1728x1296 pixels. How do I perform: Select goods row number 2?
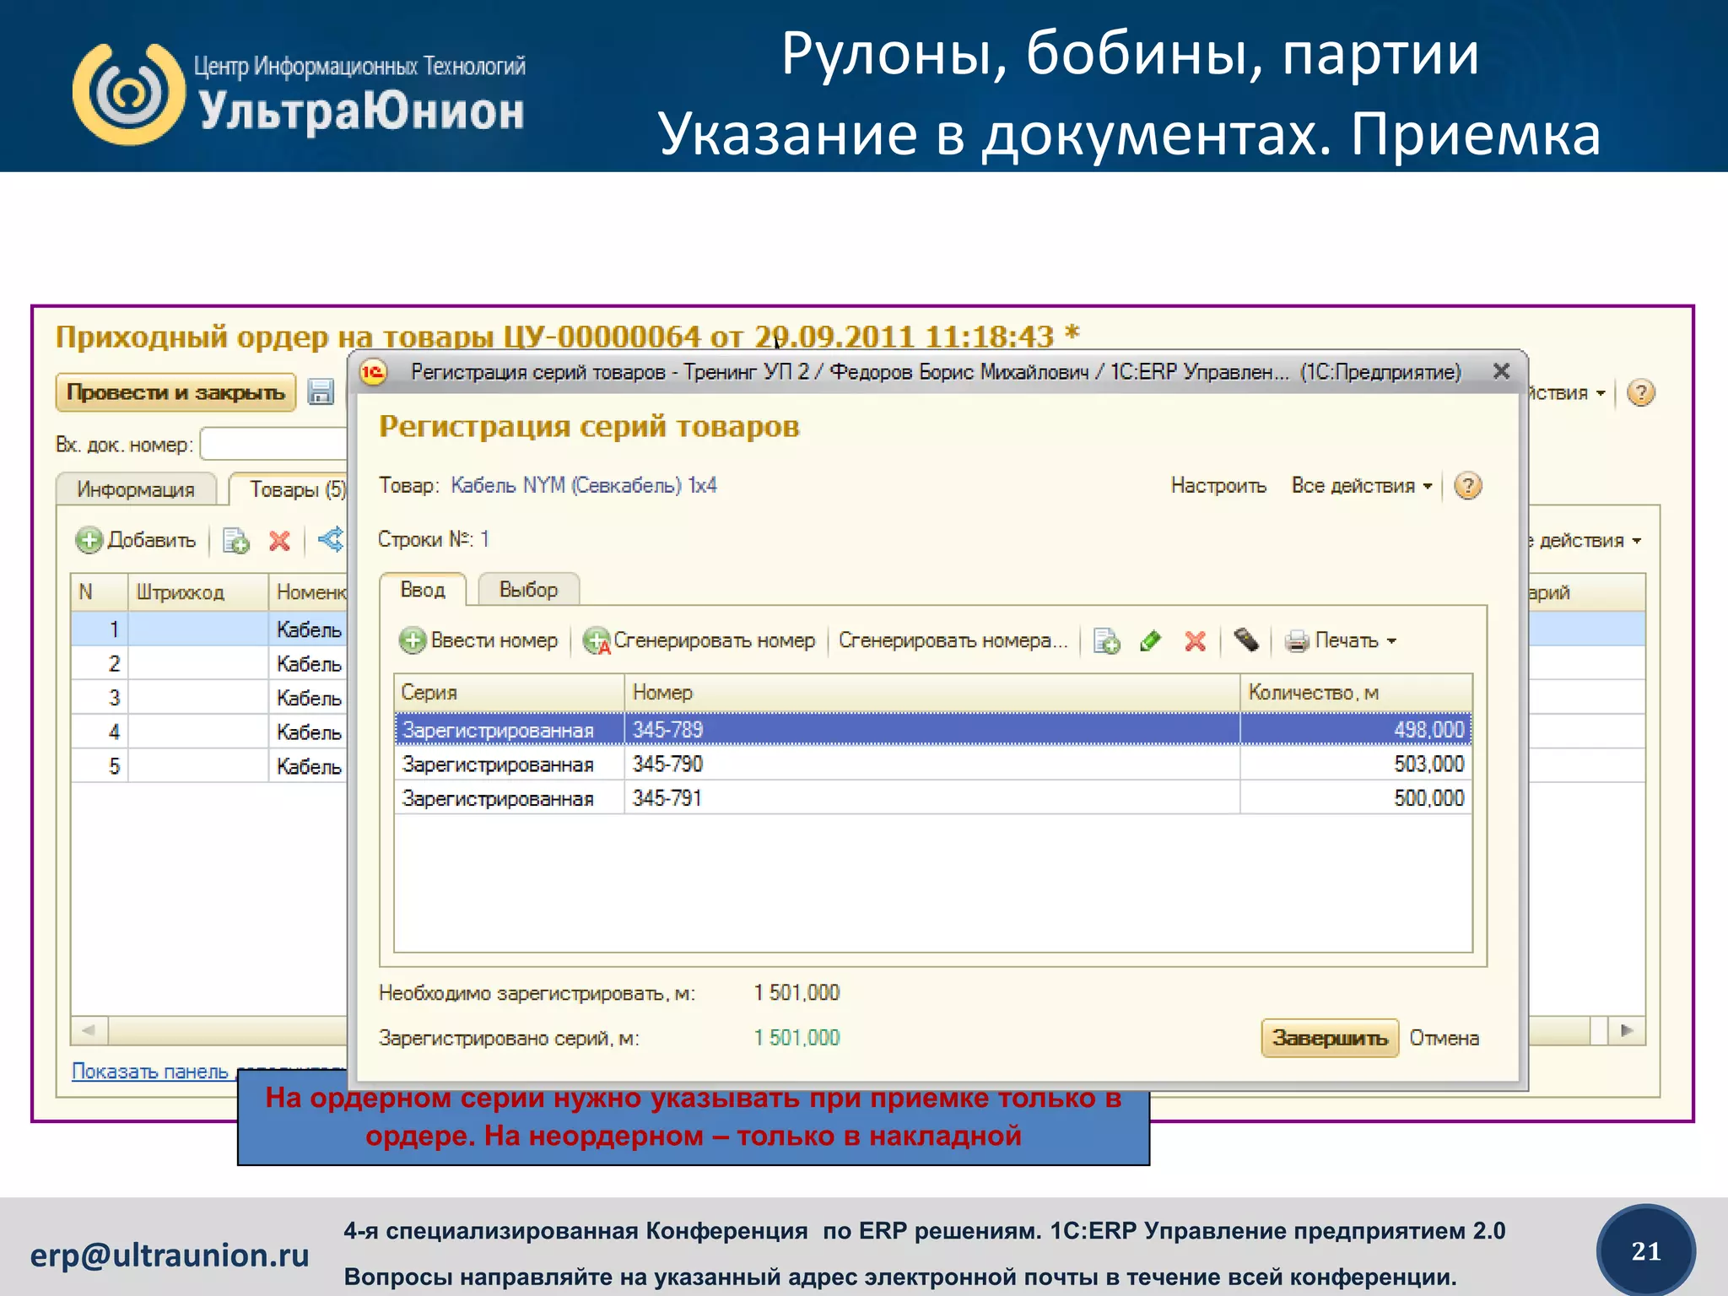pos(209,664)
